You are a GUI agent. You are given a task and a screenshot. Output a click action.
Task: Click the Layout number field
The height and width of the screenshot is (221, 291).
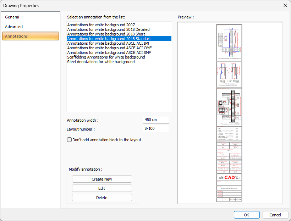tap(156, 129)
